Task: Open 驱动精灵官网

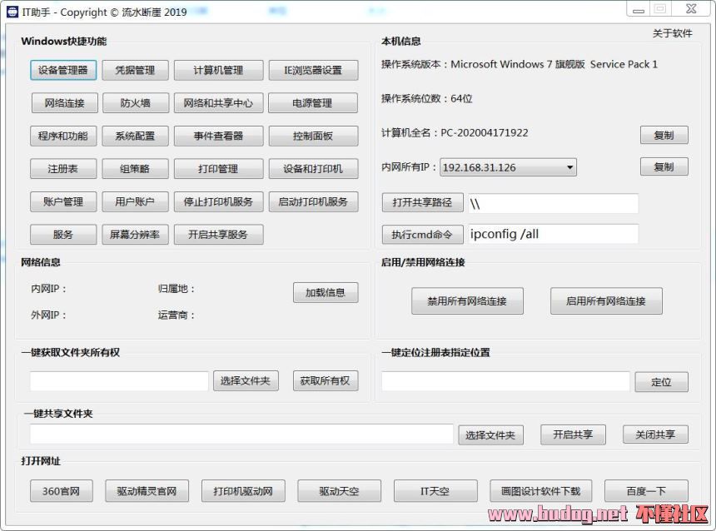Action: [147, 491]
